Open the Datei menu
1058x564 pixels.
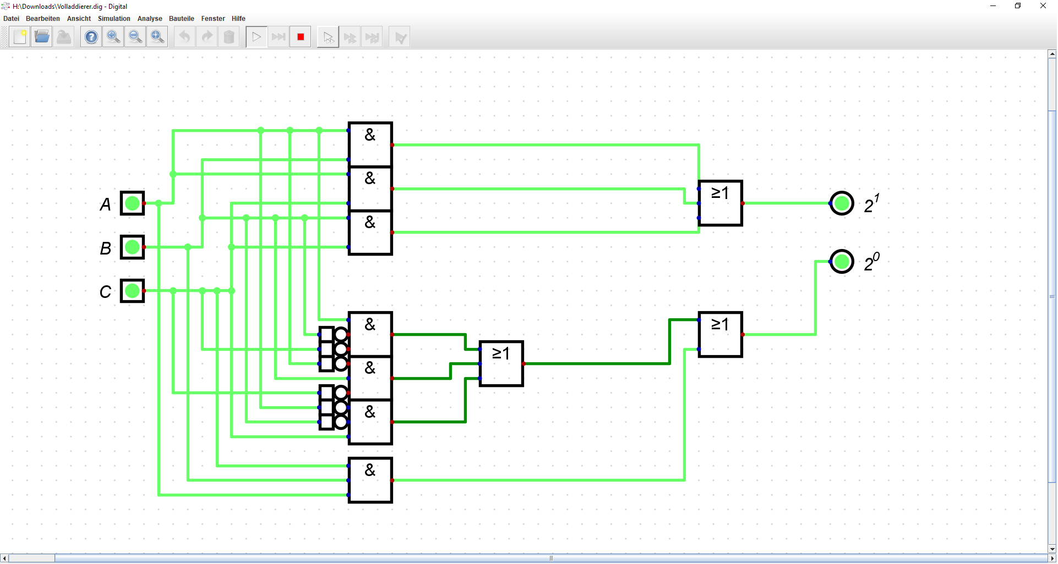11,19
